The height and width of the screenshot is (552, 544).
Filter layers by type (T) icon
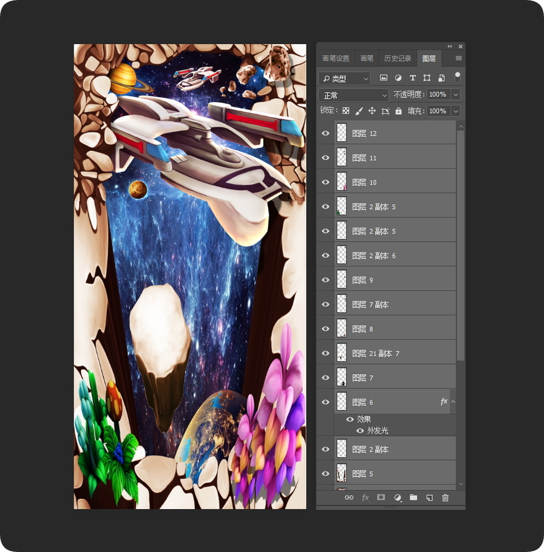tap(412, 78)
